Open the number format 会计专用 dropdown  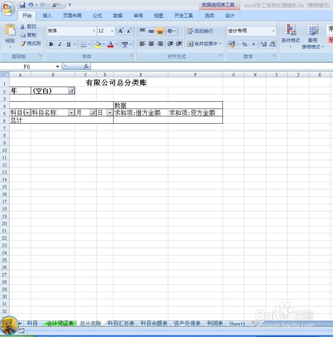point(273,30)
